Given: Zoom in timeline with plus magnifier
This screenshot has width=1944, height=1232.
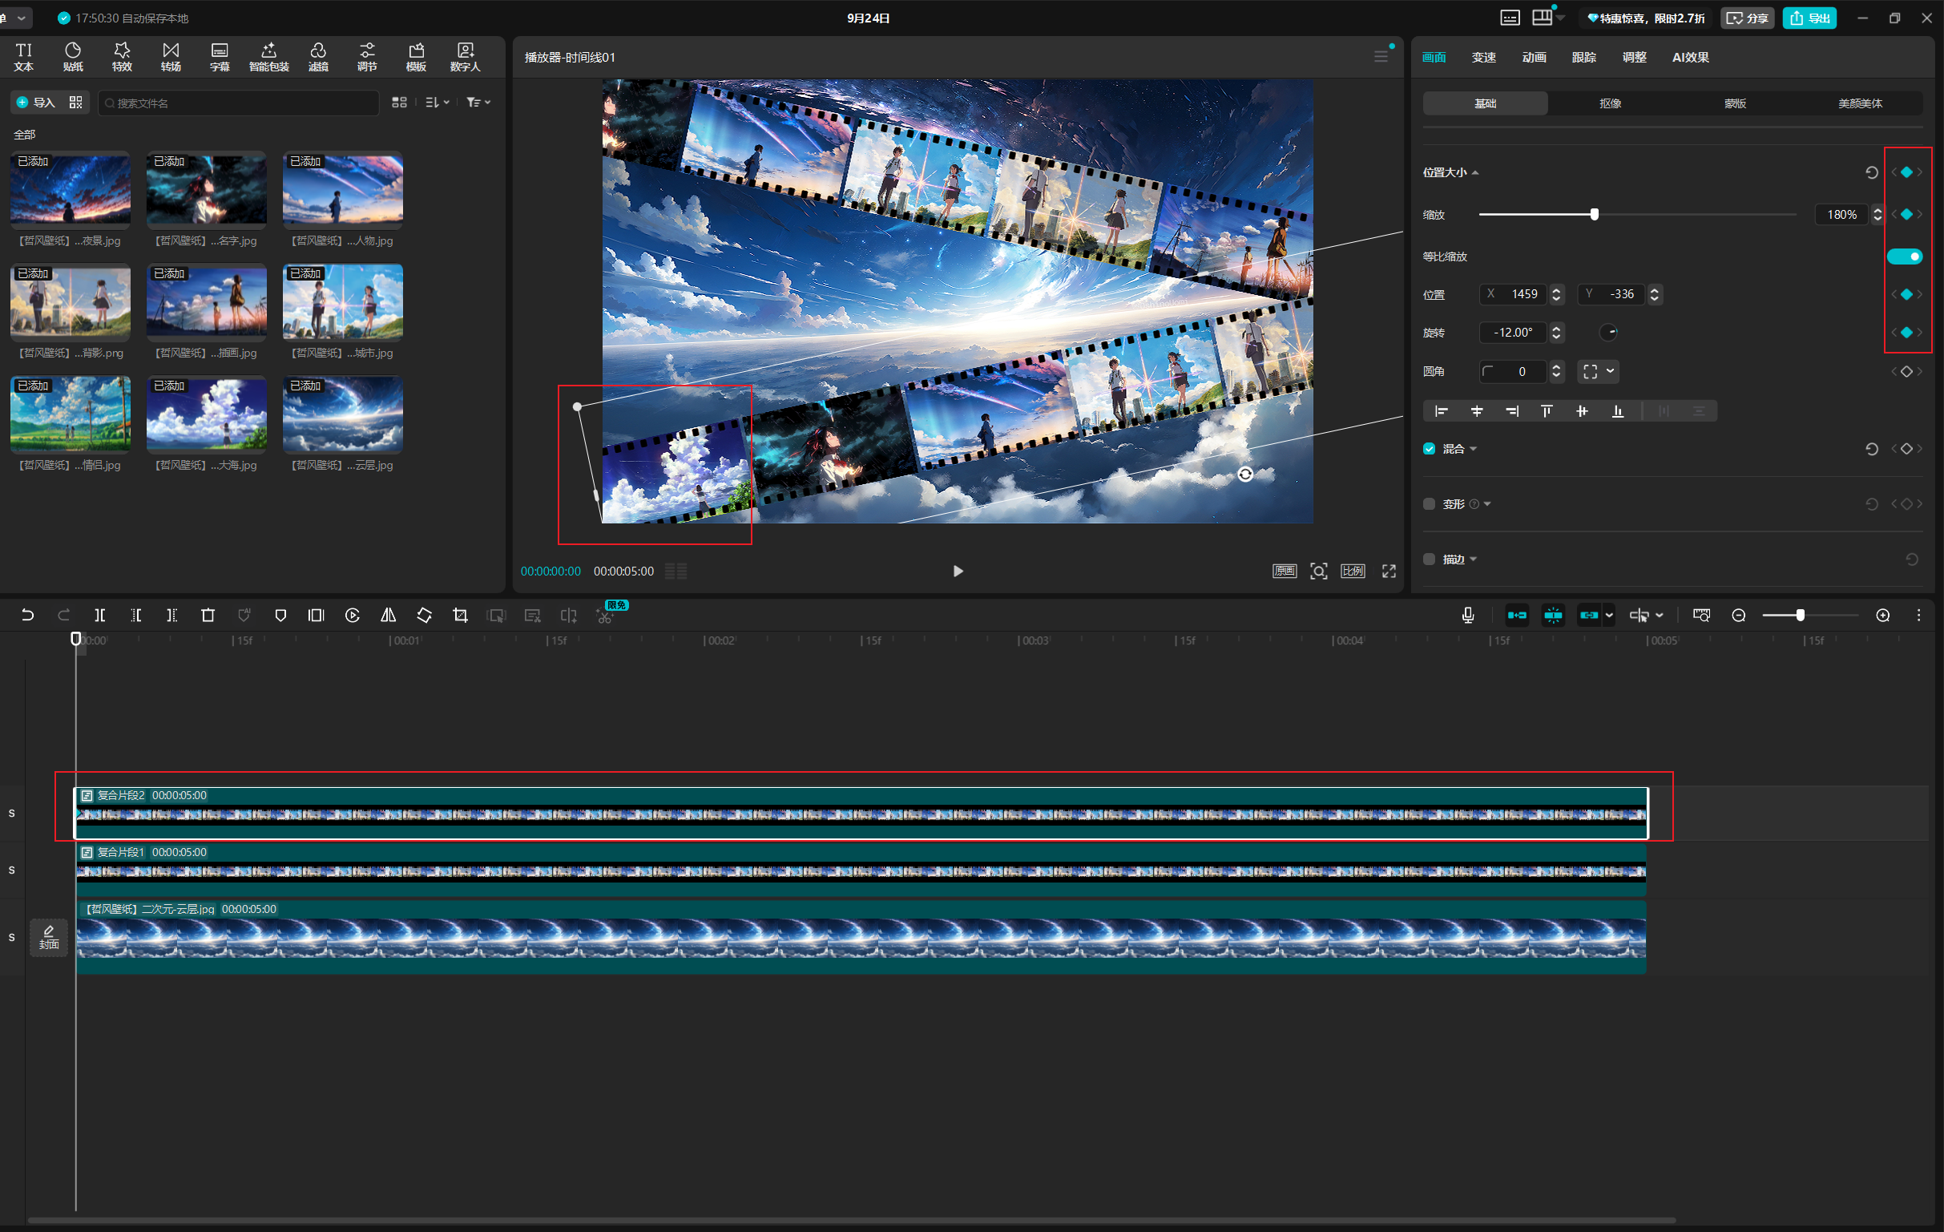Looking at the screenshot, I should [x=1882, y=615].
